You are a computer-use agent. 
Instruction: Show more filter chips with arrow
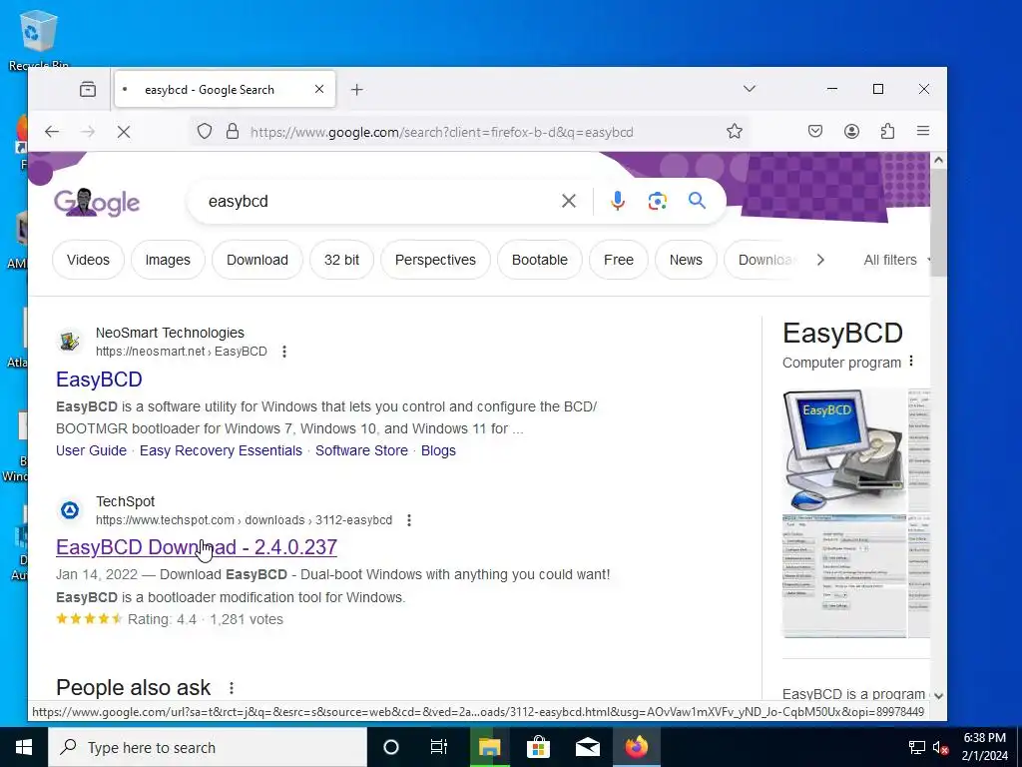click(x=820, y=260)
